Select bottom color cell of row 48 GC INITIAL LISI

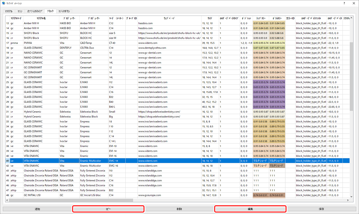277,195
